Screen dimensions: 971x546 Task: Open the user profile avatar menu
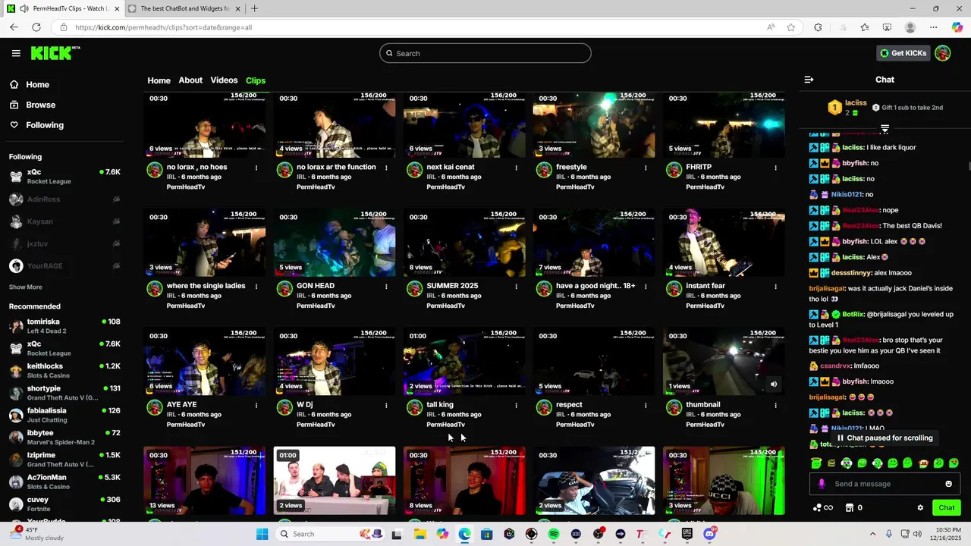[x=943, y=53]
